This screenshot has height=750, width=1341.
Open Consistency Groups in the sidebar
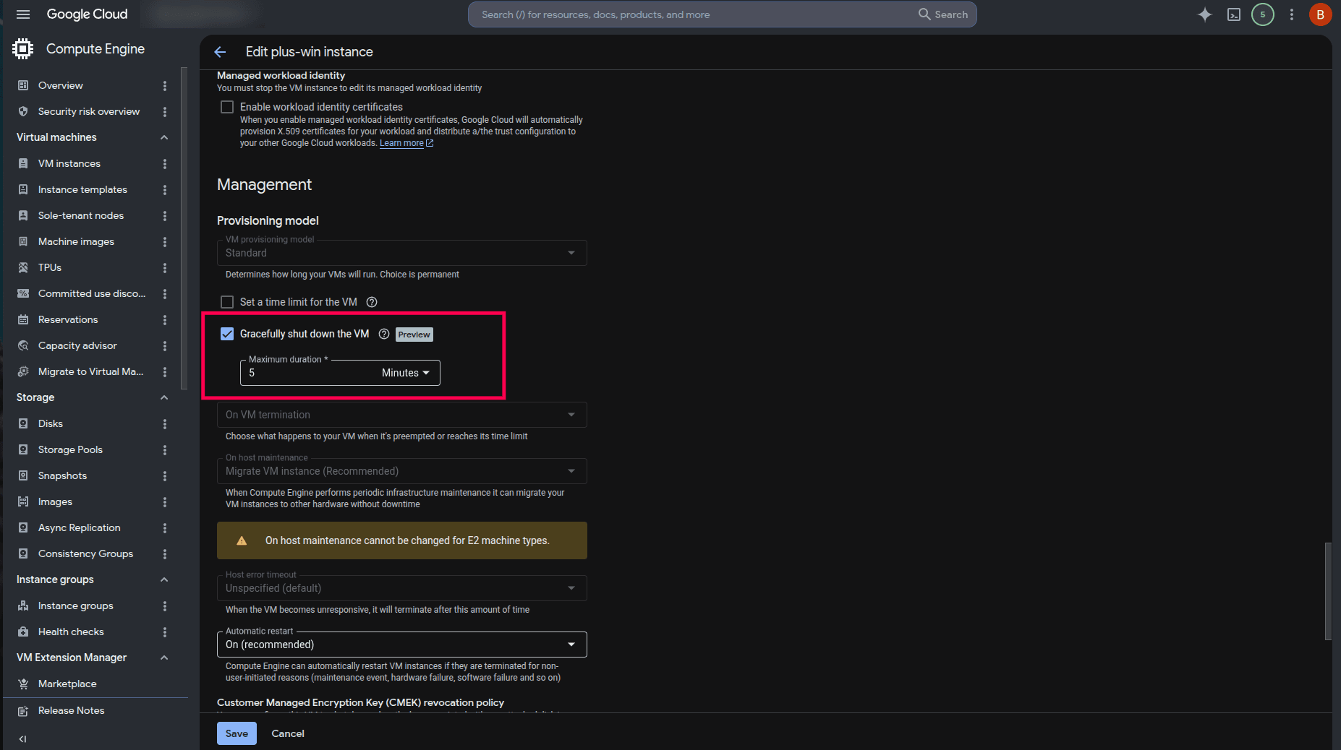coord(85,553)
